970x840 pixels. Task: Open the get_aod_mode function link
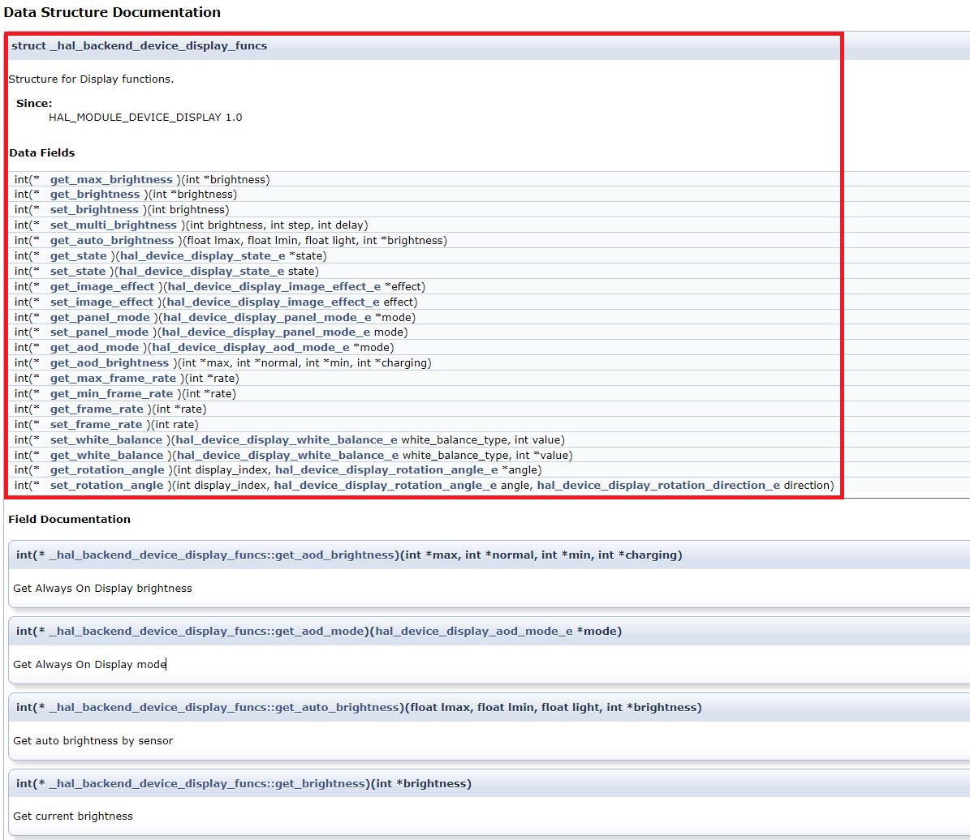tap(94, 347)
